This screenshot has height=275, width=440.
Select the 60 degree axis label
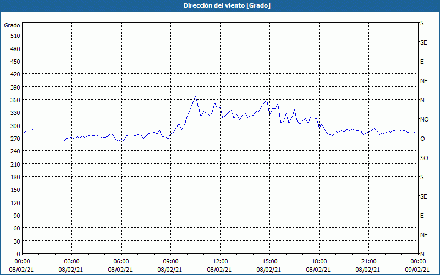pos(17,228)
